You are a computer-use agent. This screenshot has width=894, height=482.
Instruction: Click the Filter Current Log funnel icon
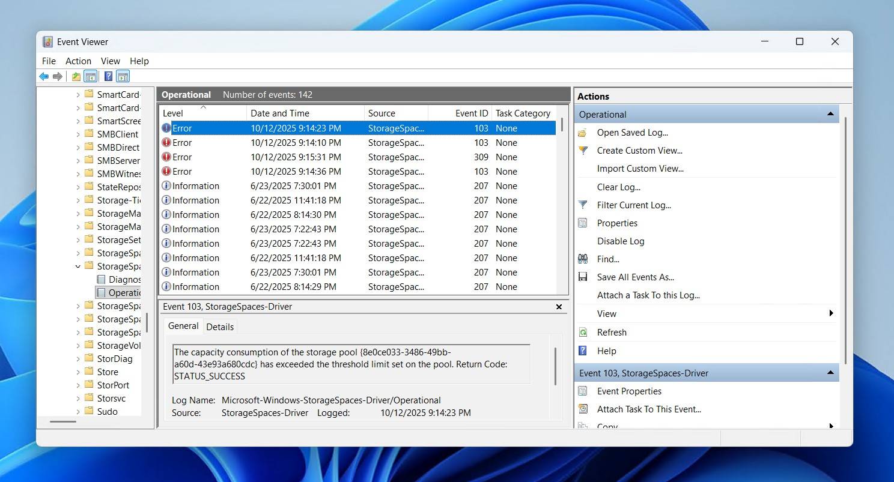[x=583, y=205]
